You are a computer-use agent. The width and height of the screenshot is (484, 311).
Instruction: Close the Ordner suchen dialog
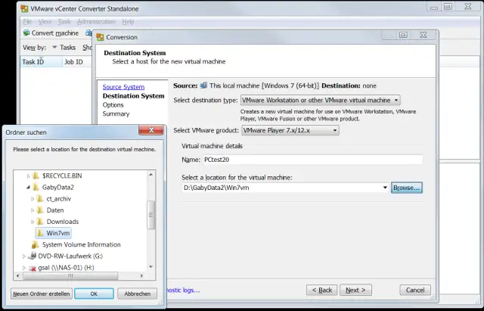click(x=151, y=130)
